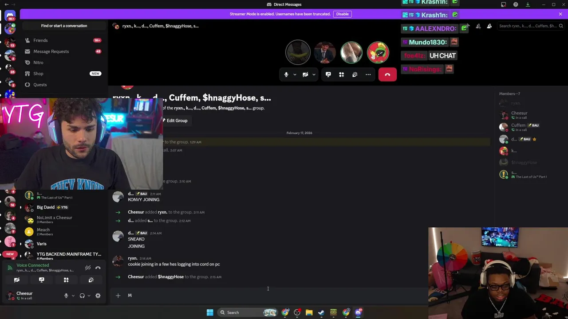Open OBS Studio from the taskbar

(297, 312)
